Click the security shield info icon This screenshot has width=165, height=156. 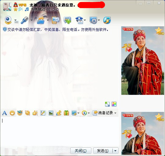[5, 29]
